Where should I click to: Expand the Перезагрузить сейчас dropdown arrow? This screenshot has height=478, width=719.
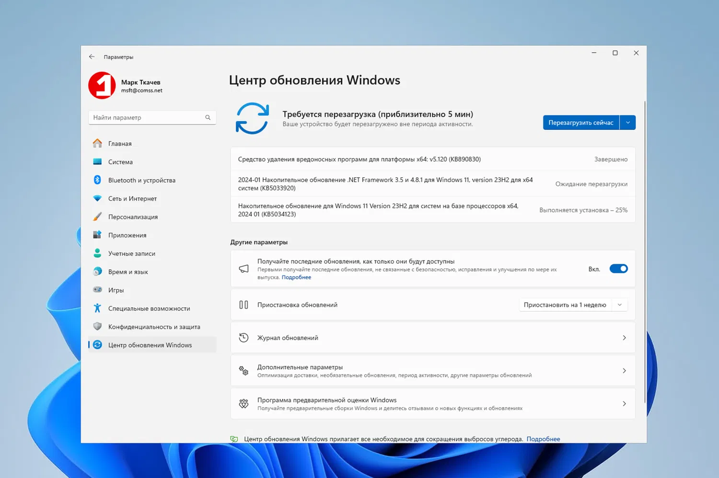(628, 123)
